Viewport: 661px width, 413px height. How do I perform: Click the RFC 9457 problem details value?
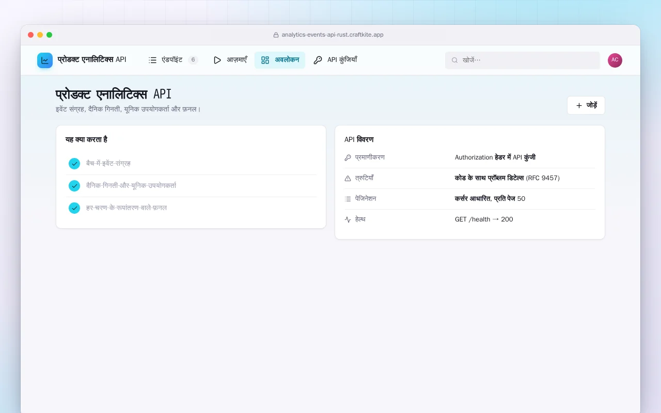point(507,178)
